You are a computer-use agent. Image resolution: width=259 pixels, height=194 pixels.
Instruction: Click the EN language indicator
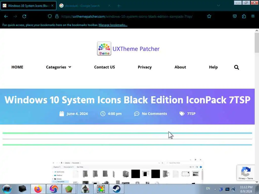click(x=208, y=188)
